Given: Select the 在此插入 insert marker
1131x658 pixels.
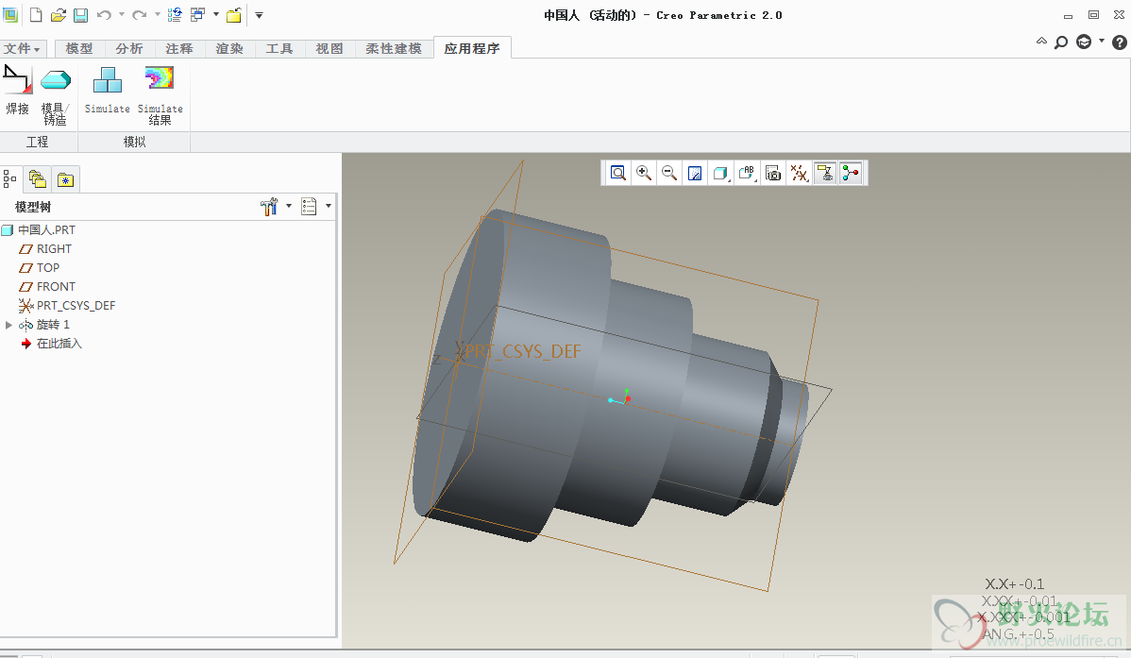Looking at the screenshot, I should (59, 344).
